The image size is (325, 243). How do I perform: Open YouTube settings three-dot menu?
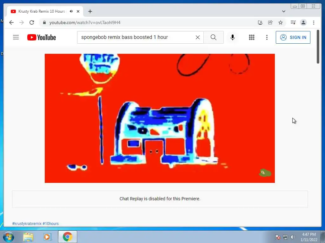click(x=267, y=37)
